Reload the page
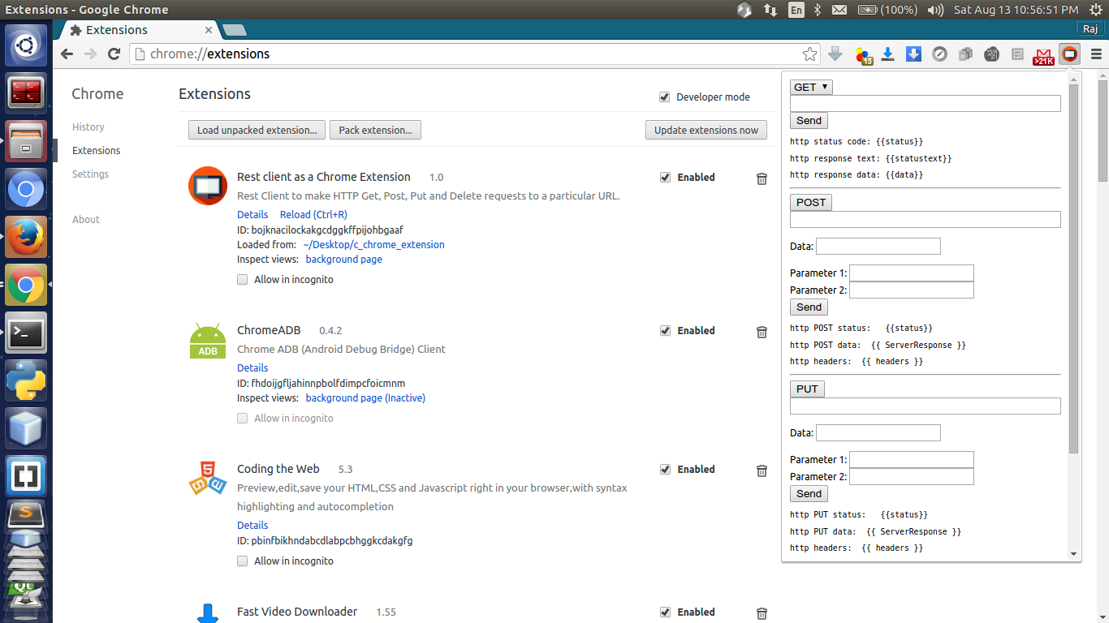The width and height of the screenshot is (1109, 623). point(114,54)
